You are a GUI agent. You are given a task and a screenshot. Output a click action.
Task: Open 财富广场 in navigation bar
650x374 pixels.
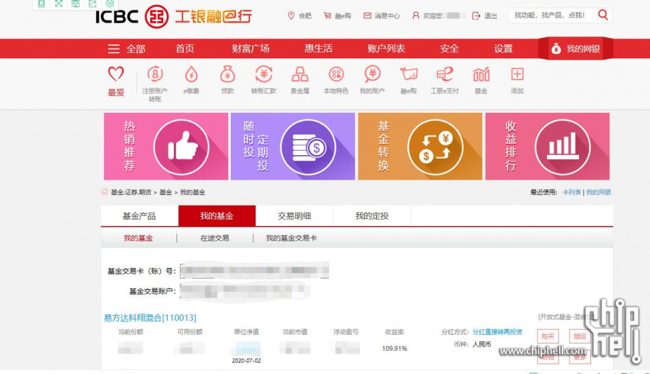pos(251,48)
